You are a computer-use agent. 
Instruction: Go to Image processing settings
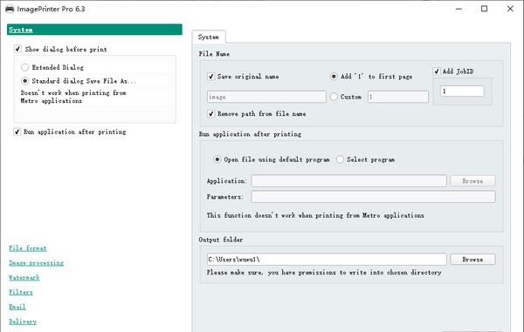point(36,263)
